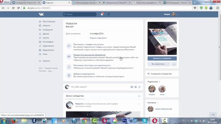Screen dimensions: 221x124
Task: Bookmark page with the heart icon
Action: (x=195, y=8)
